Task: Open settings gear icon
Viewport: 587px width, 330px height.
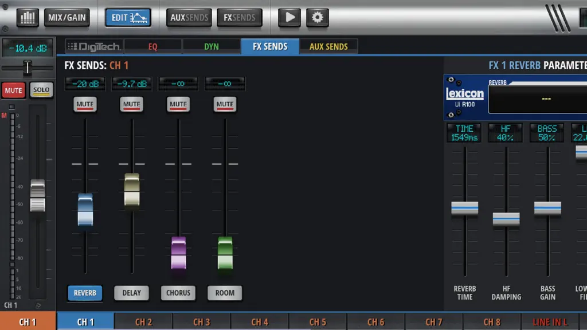Action: 318,18
